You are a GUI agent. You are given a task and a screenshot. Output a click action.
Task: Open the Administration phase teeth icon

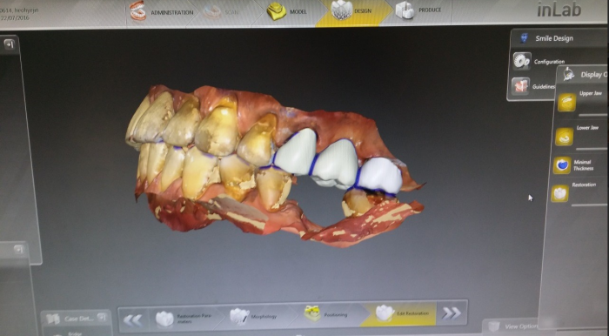[x=137, y=10]
